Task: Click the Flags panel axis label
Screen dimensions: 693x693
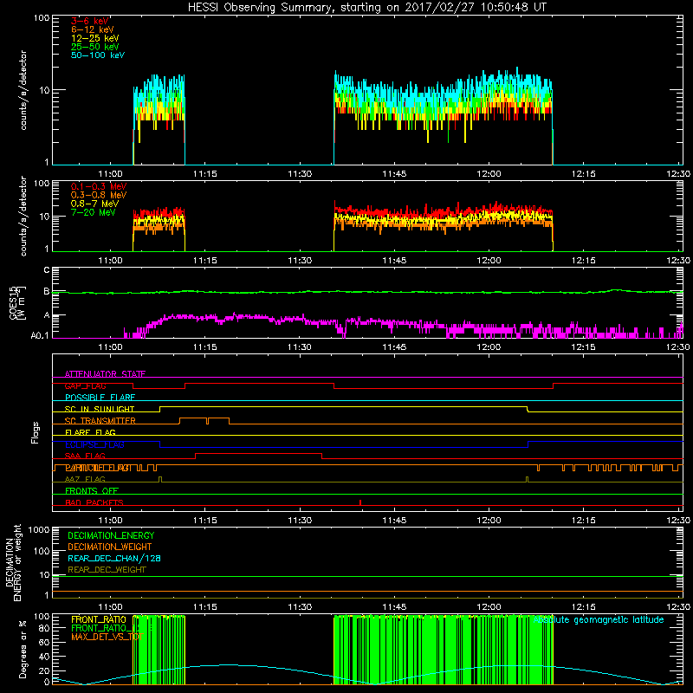Action: click(35, 432)
